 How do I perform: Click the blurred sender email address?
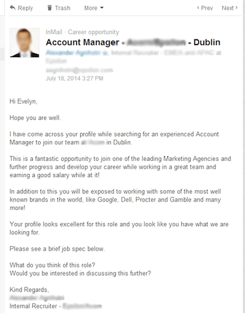pyautogui.click(x=79, y=70)
